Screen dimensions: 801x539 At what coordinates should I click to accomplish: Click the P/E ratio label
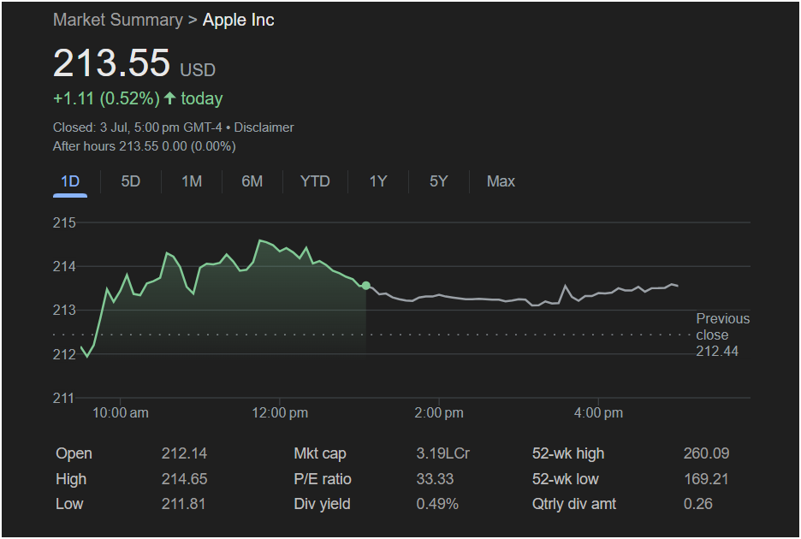323,479
